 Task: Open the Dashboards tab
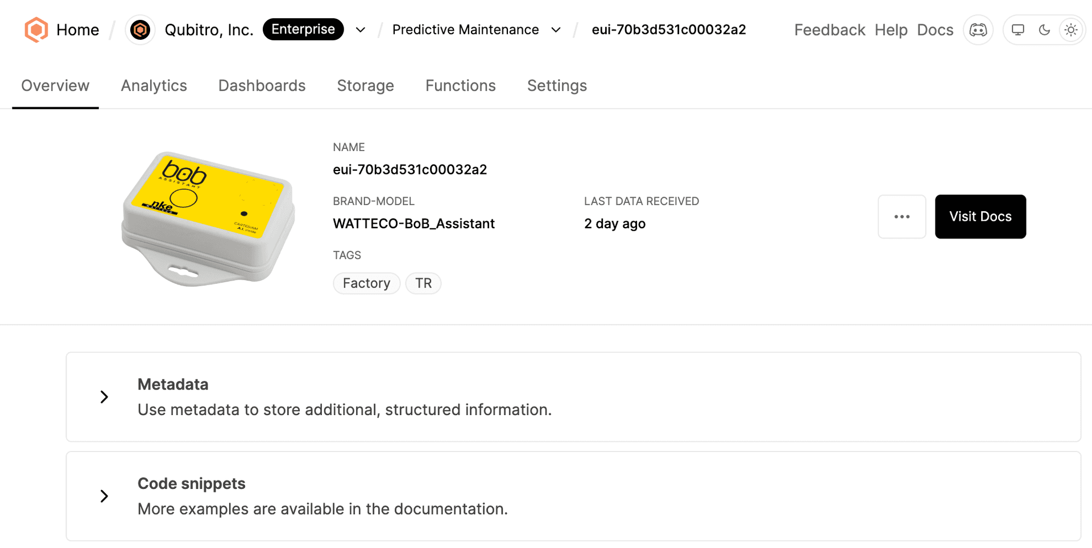click(262, 86)
